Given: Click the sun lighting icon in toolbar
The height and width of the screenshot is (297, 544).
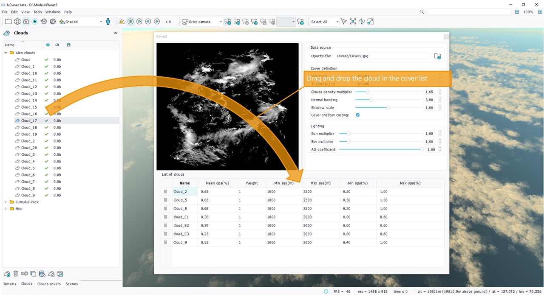Looking at the screenshot, I should click(x=122, y=22).
